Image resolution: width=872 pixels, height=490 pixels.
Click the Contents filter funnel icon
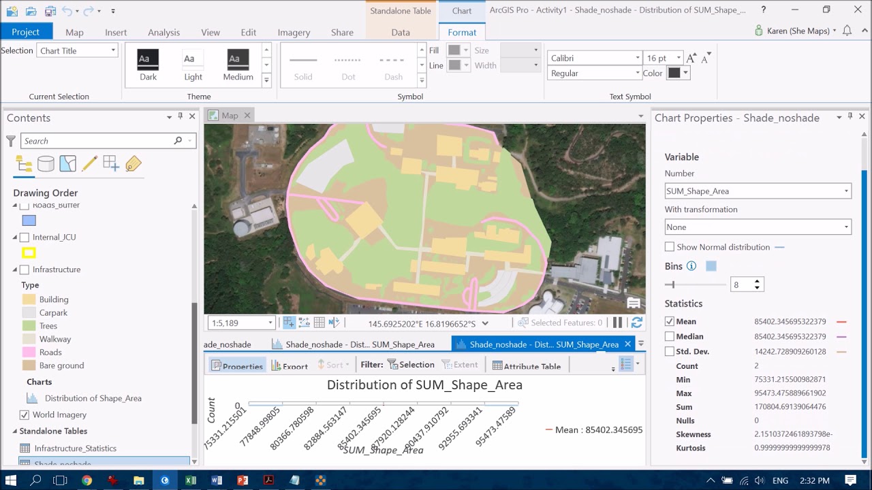[x=11, y=141]
